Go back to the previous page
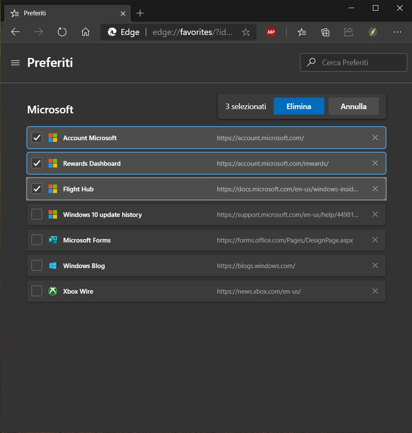Screen dimensions: 412x433 pyautogui.click(x=15, y=32)
